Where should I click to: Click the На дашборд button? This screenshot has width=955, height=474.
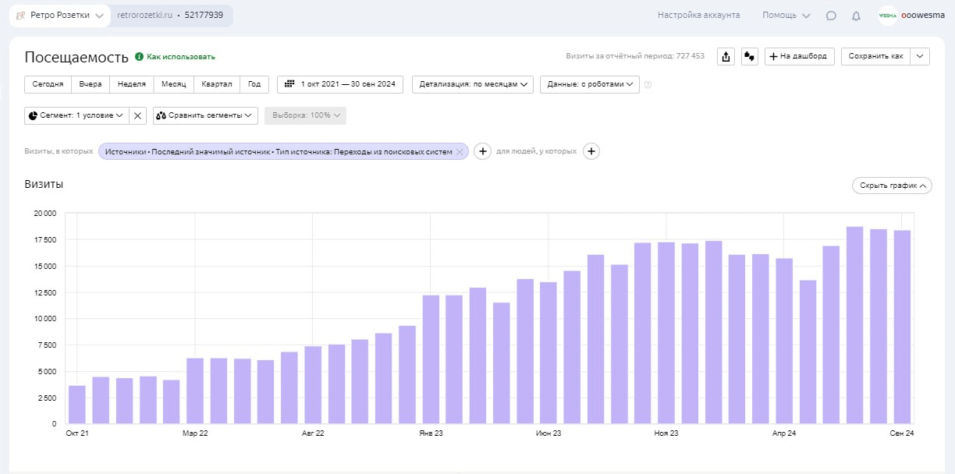pos(800,56)
